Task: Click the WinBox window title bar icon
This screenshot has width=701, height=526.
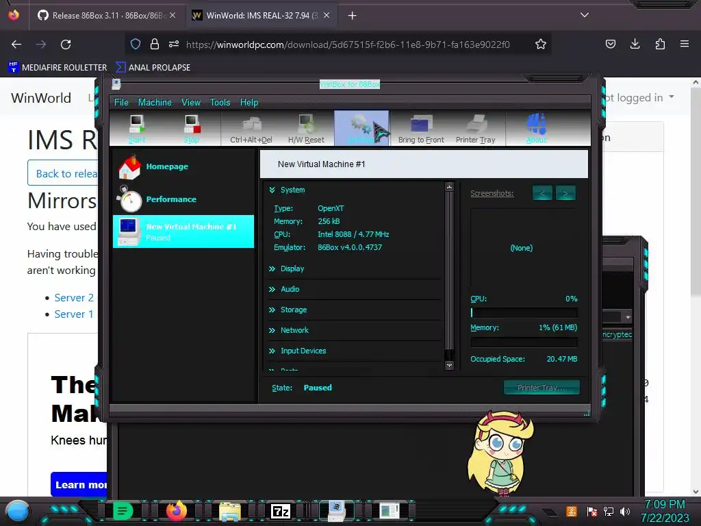Action: click(x=116, y=84)
